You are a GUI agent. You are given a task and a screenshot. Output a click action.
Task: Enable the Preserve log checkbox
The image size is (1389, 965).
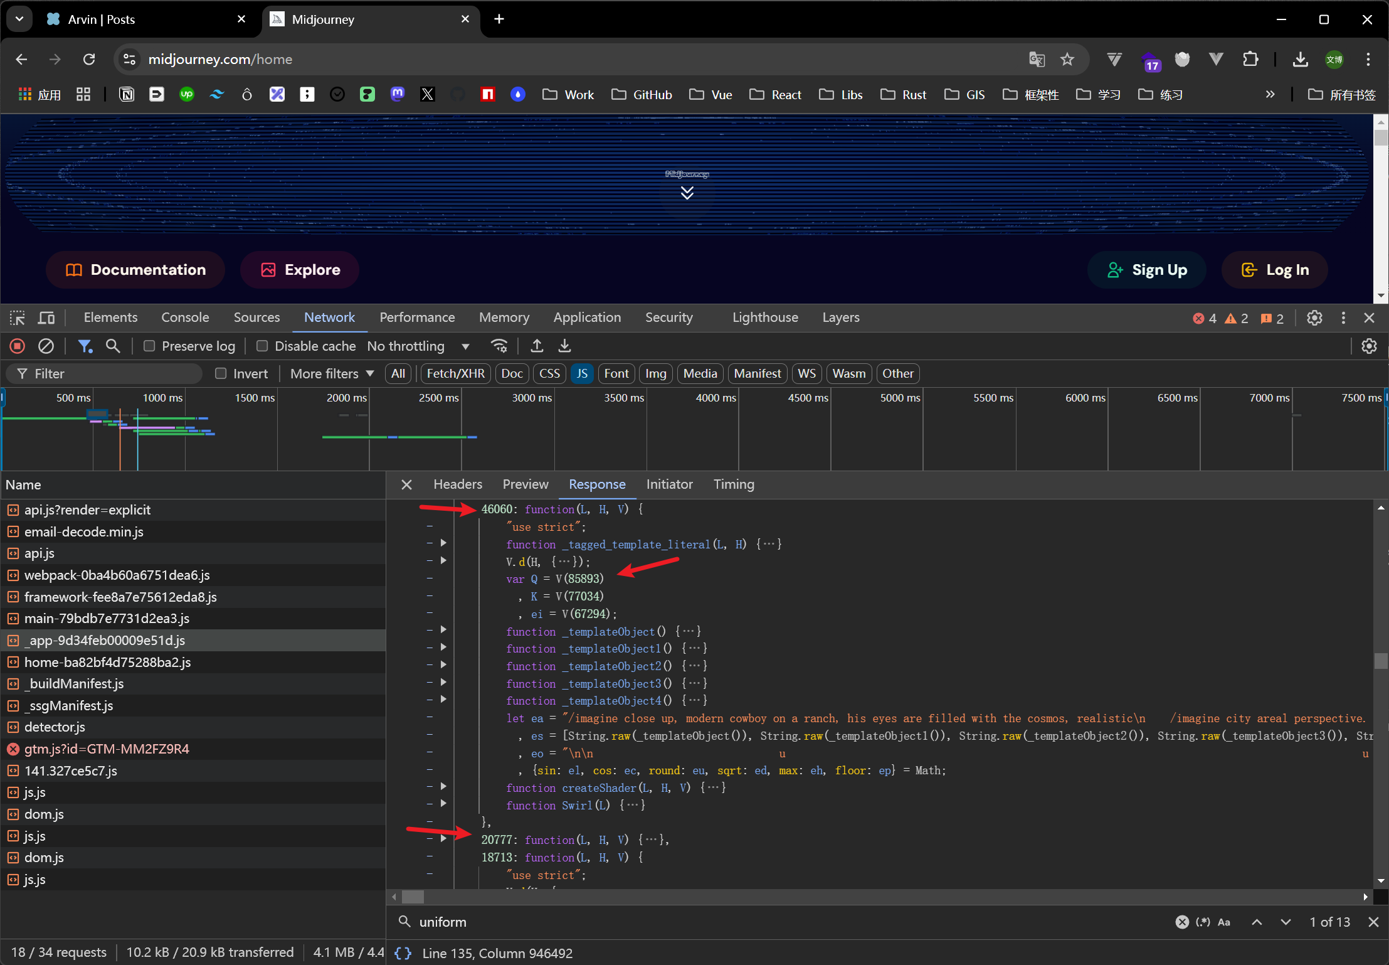pos(149,346)
